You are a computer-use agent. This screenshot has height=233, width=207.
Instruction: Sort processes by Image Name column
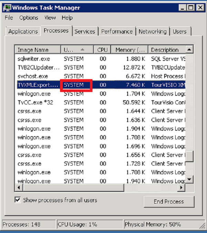click(38, 50)
